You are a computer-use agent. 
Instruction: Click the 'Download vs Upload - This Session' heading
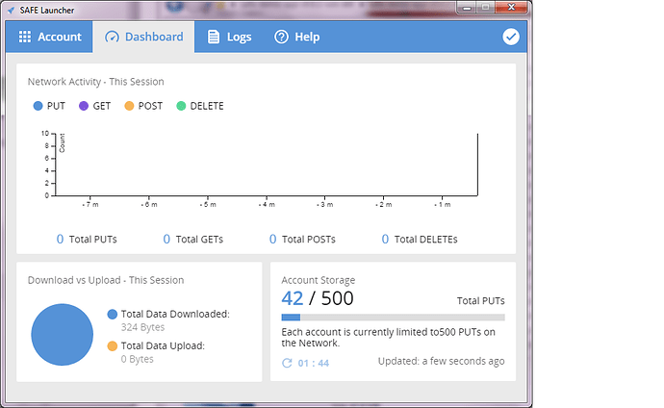pyautogui.click(x=106, y=280)
